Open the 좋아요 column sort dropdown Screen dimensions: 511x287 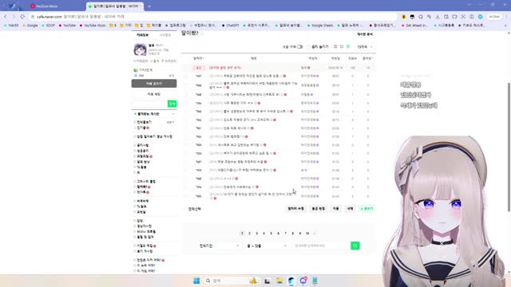pos(368,58)
